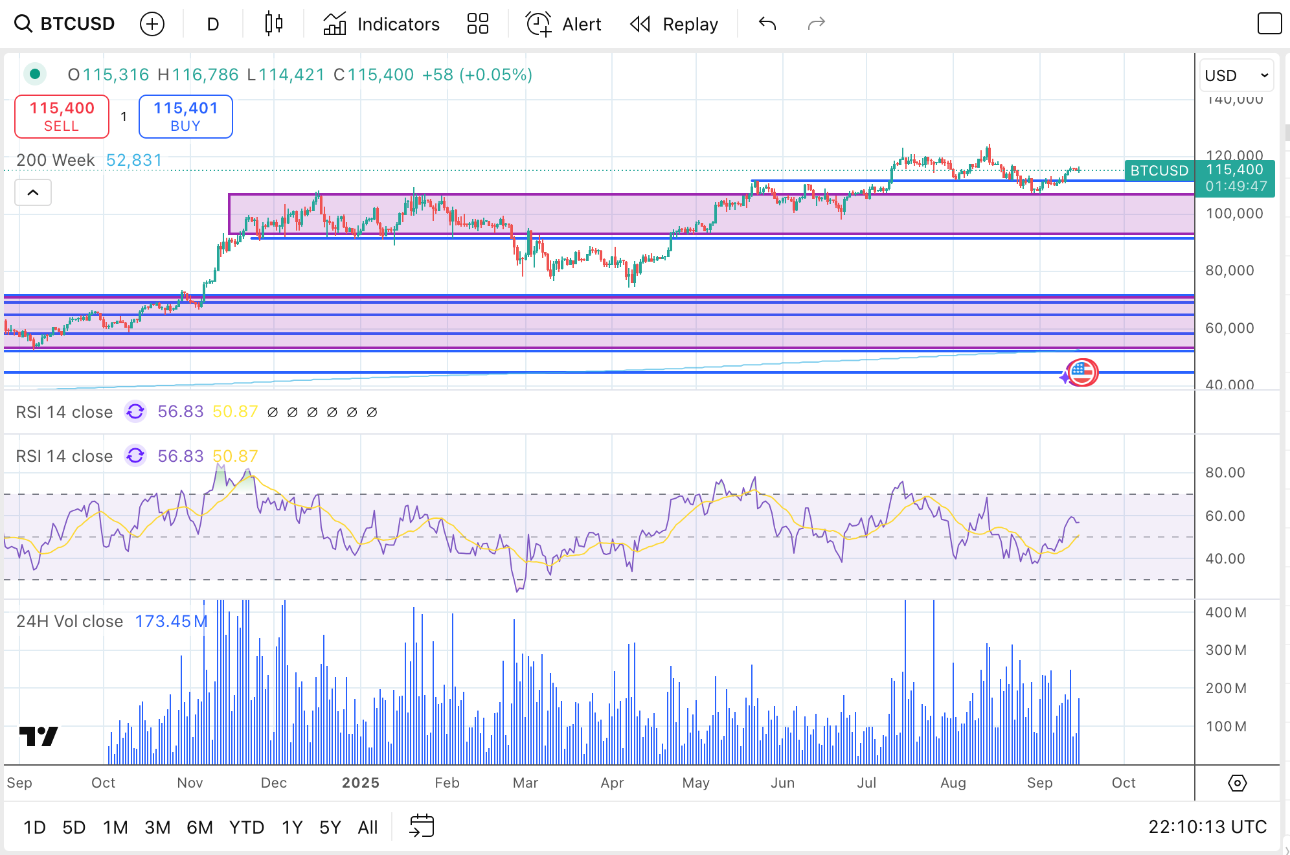Open chart settings gear on time axis
This screenshot has height=855, width=1290.
point(1237,783)
